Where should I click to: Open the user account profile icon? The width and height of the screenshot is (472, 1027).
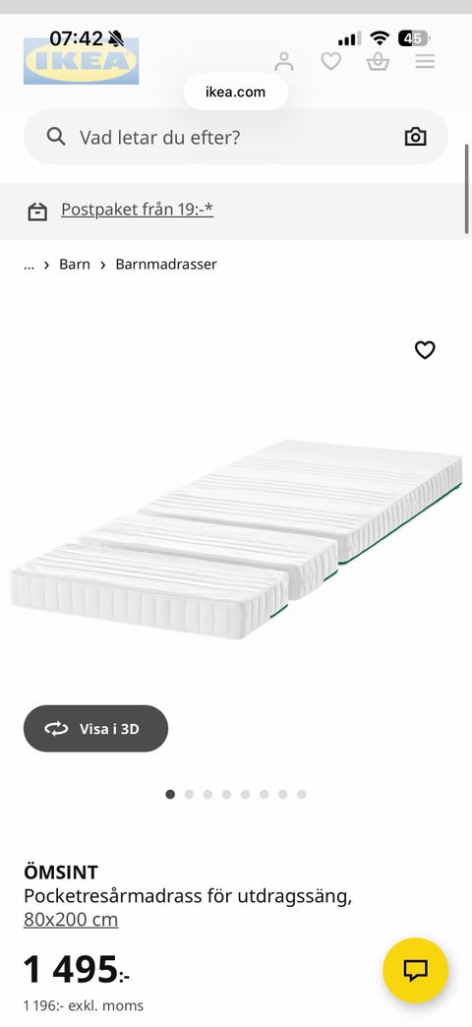pos(284,62)
